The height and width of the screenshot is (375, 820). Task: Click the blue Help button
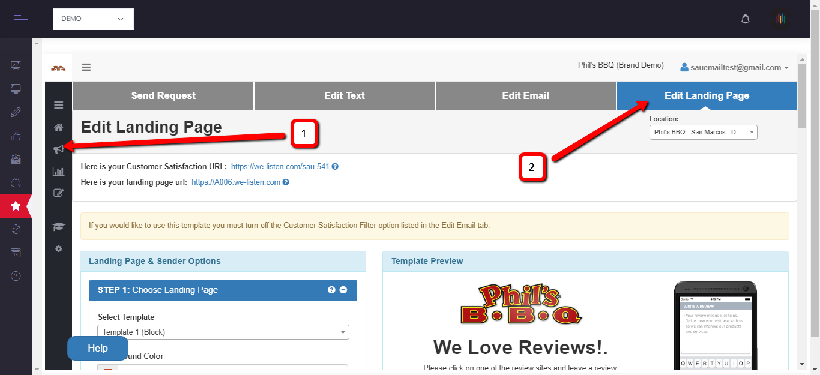[x=98, y=349]
